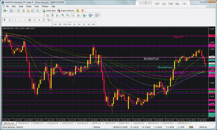Expand the Arrows tool dropdown arrow
This screenshot has height=130, width=217.
coord(51,20)
